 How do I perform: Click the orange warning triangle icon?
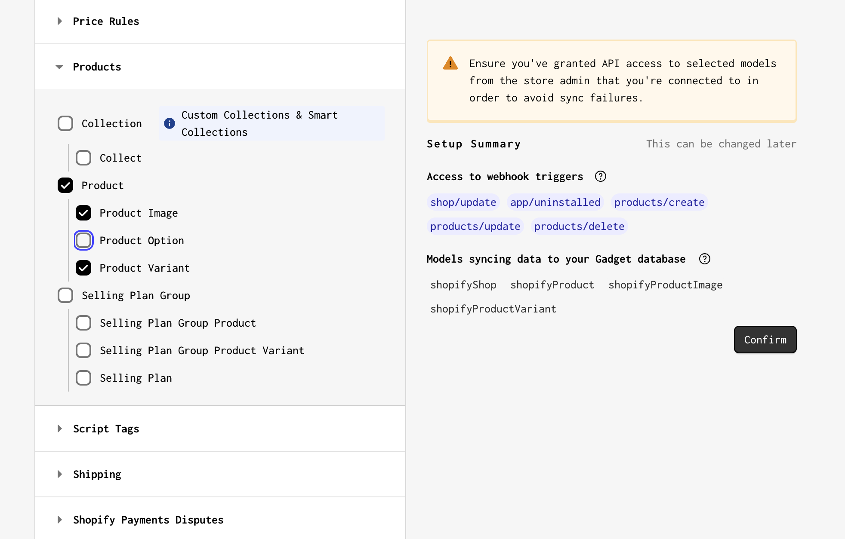pos(450,63)
